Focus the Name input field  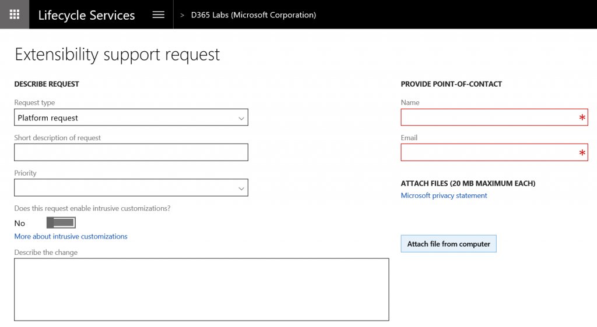tap(494, 118)
